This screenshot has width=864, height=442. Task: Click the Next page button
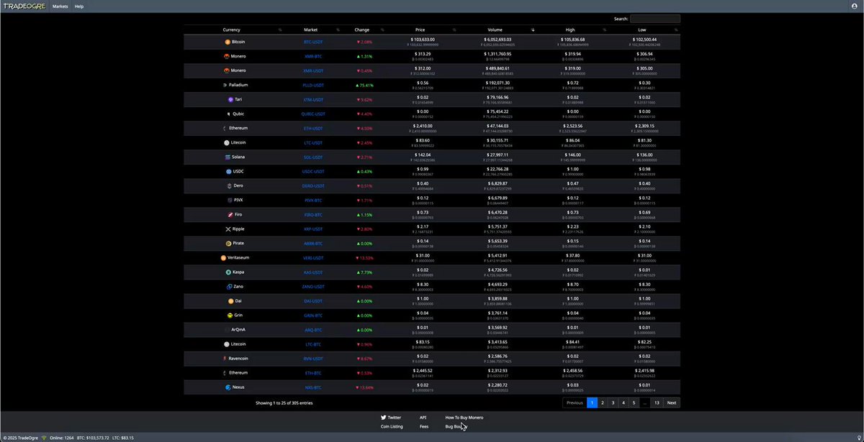click(x=672, y=402)
